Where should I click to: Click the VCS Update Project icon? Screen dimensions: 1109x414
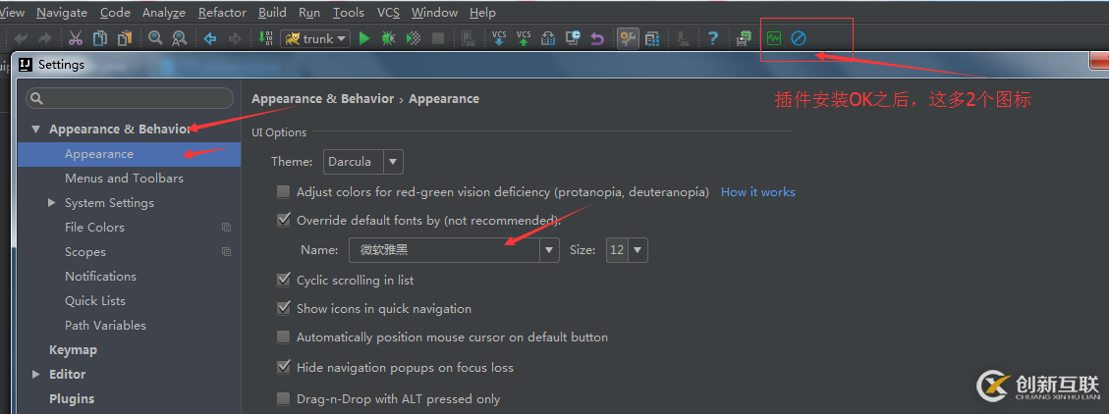499,38
